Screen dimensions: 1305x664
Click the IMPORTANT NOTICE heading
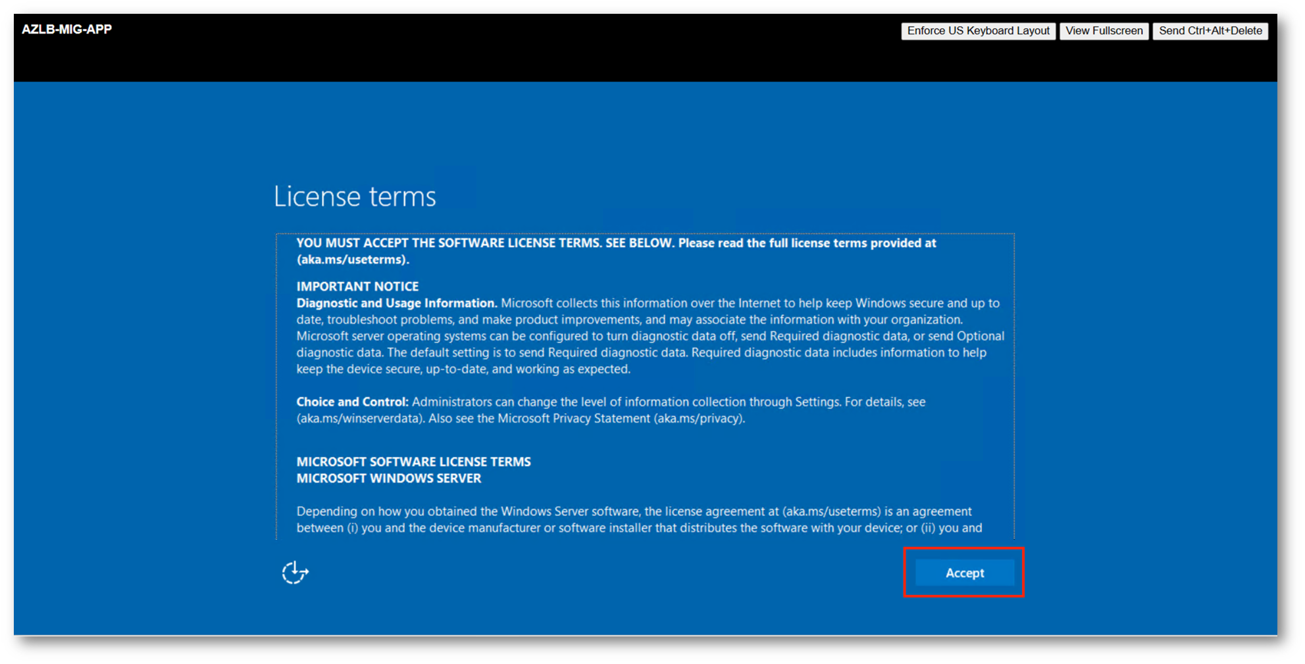[x=357, y=287]
